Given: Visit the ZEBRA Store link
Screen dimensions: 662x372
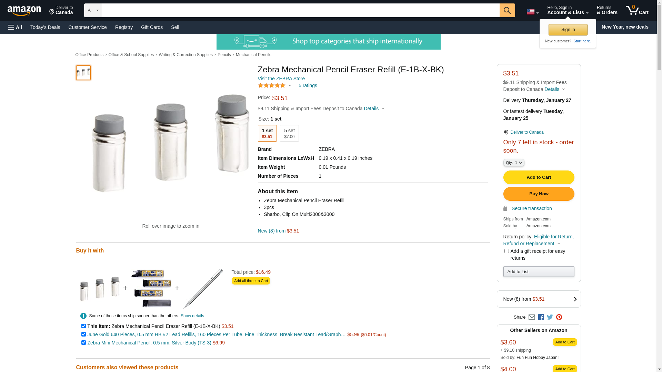Looking at the screenshot, I should tap(281, 79).
